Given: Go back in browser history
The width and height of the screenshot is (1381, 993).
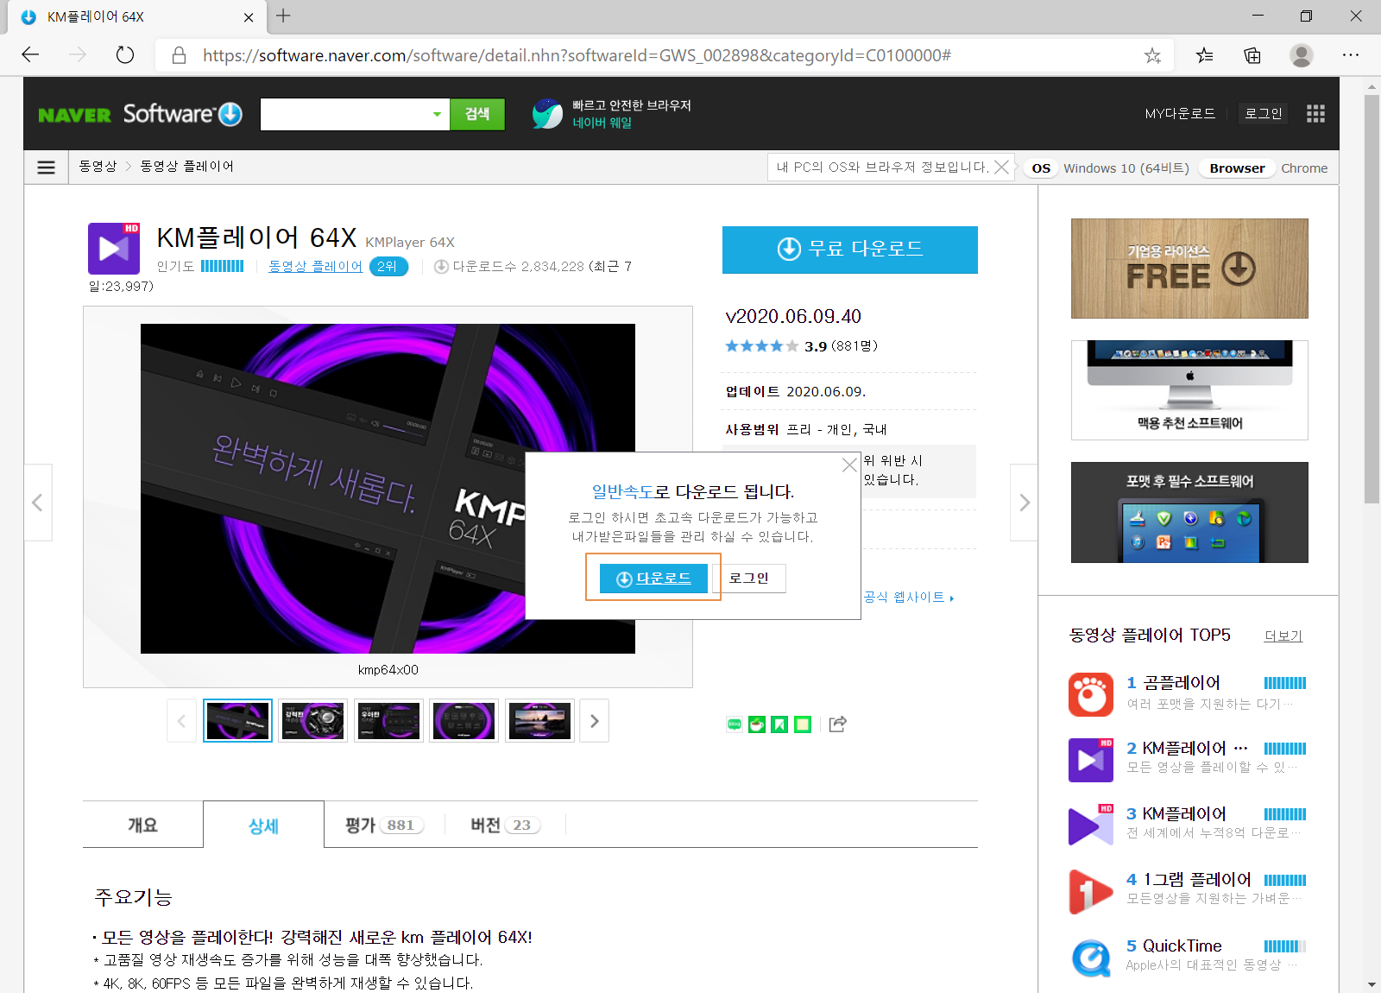Looking at the screenshot, I should tap(31, 55).
